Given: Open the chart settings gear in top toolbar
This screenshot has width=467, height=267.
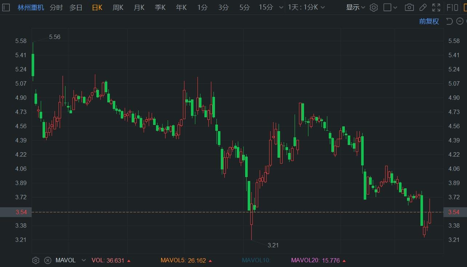Looking at the screenshot, I should tap(374, 7).
